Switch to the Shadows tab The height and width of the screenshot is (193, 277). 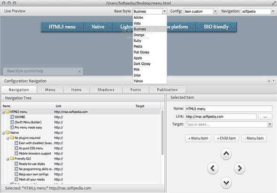click(106, 90)
